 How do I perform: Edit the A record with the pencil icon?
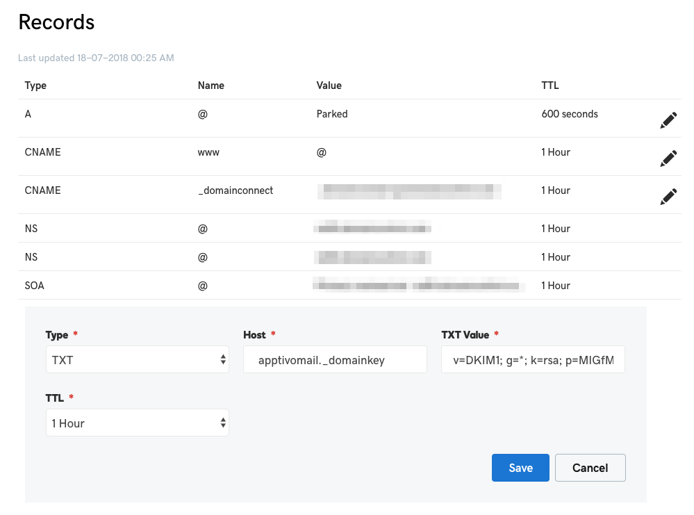pyautogui.click(x=668, y=119)
